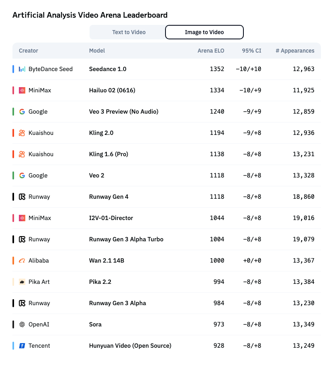
Task: Sort by the # Appearances column header
Action: pos(295,51)
